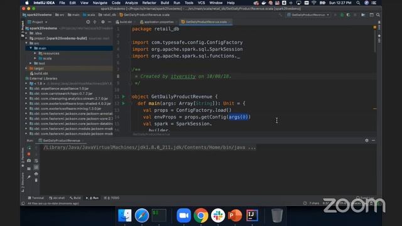402x226 pixels.
Task: Open PowerPoint from the Dock
Action: pos(235,215)
